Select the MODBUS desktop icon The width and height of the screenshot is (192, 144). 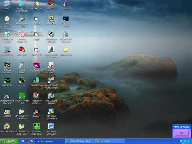coord(7,113)
